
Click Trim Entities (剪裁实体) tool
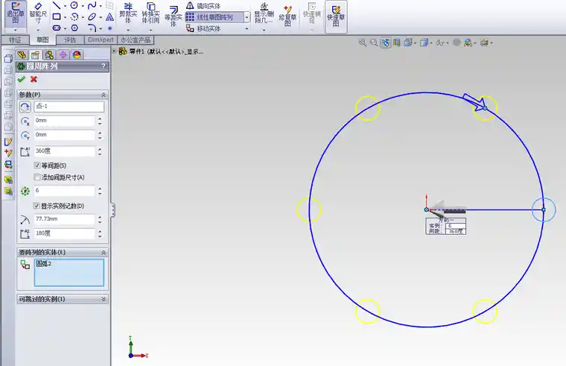[128, 13]
